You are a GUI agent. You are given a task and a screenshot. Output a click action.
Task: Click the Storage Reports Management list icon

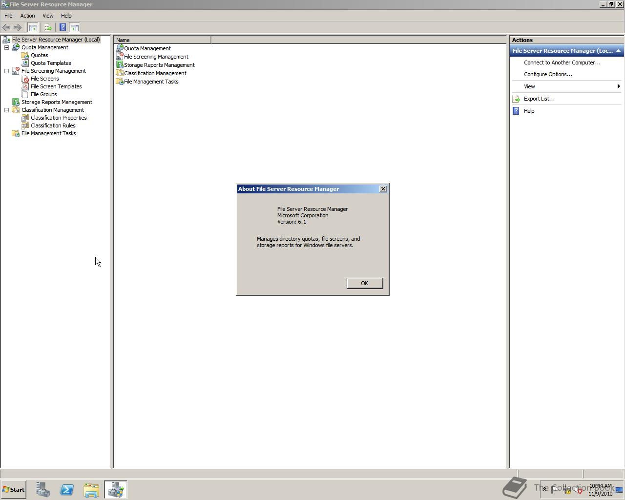(x=119, y=65)
